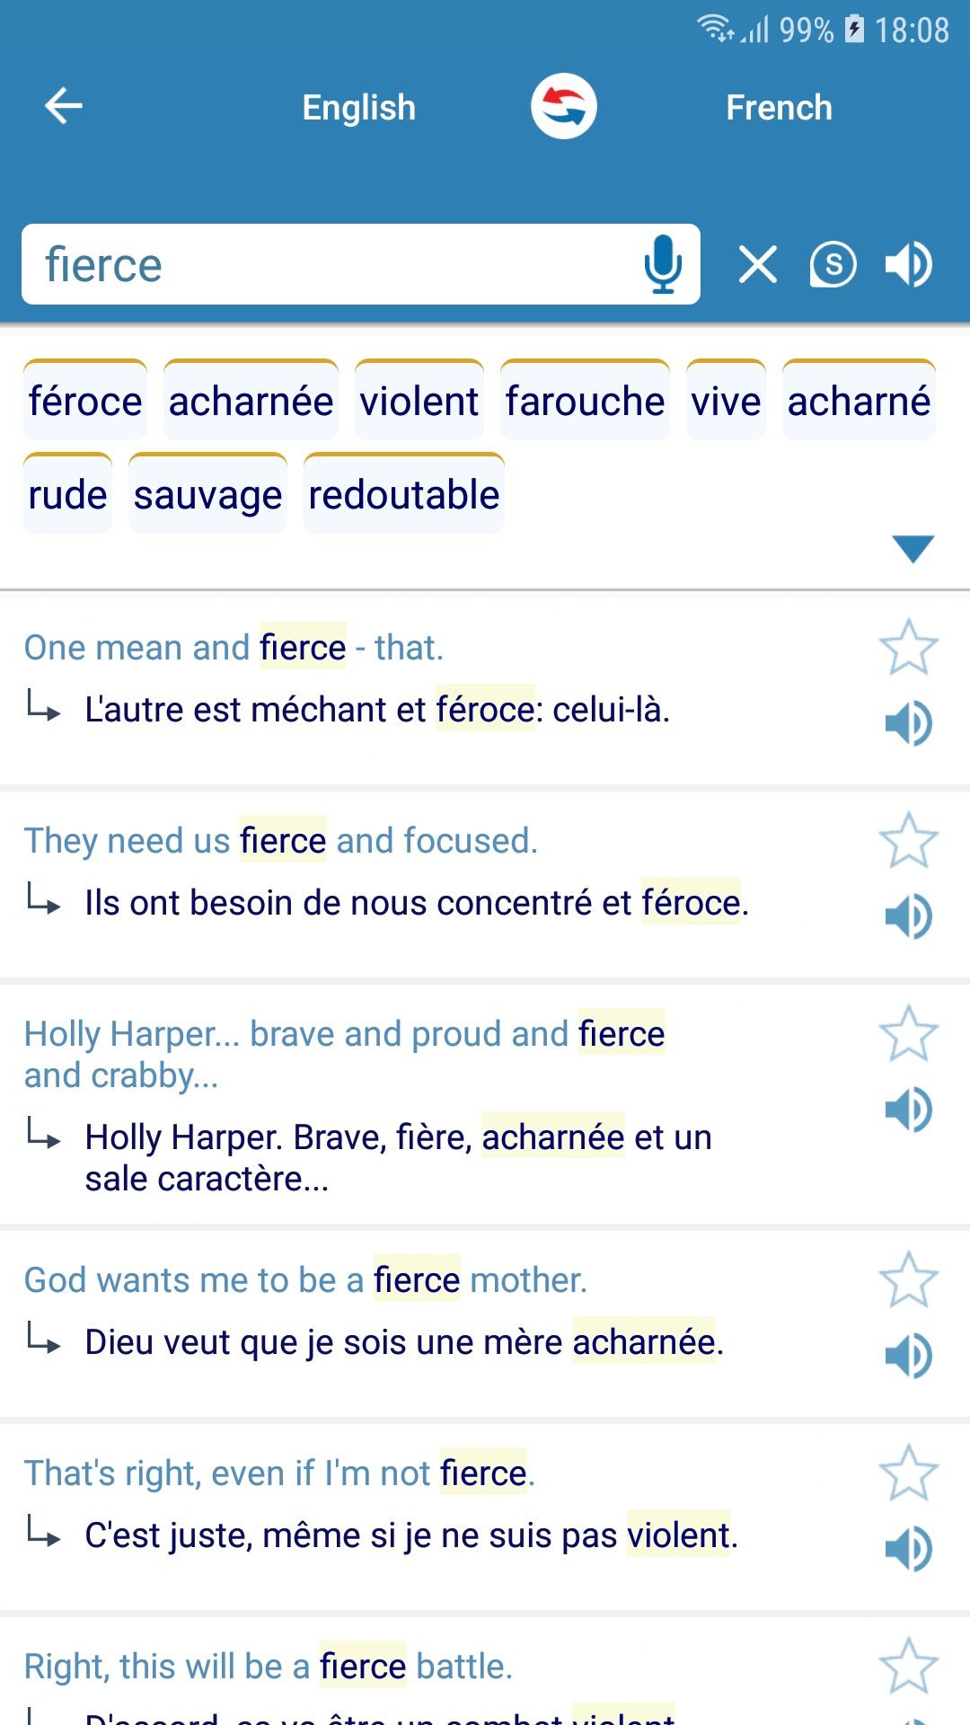Tap inside the 'fierce' search field
The width and height of the screenshot is (970, 1725).
click(269, 263)
